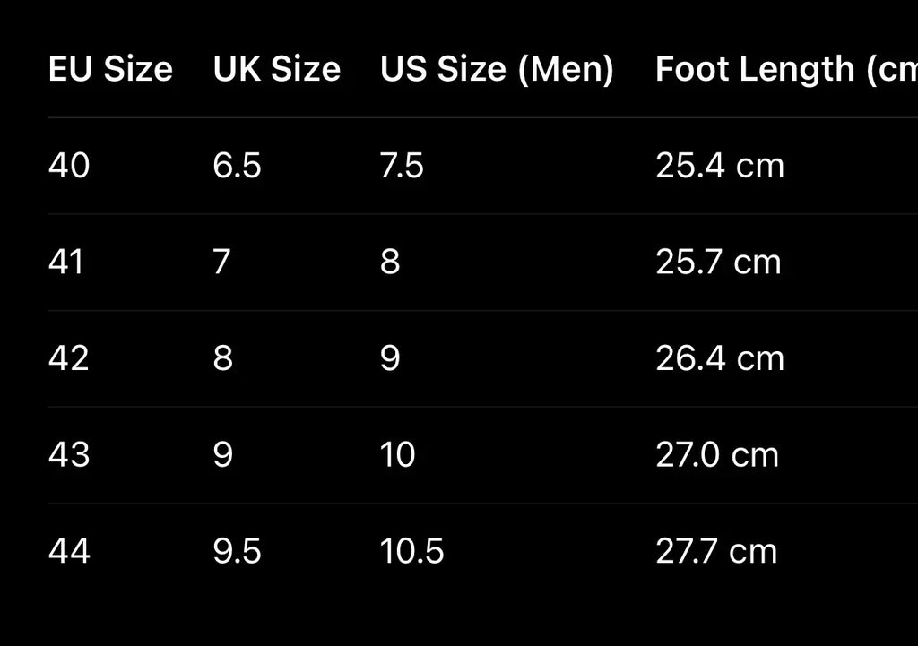The height and width of the screenshot is (646, 918).
Task: Click the US Size (Men) header
Action: coord(497,69)
